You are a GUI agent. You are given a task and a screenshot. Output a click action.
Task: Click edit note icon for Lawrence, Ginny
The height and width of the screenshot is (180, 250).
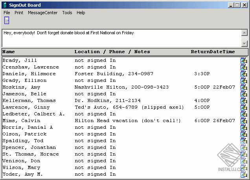tap(244, 108)
